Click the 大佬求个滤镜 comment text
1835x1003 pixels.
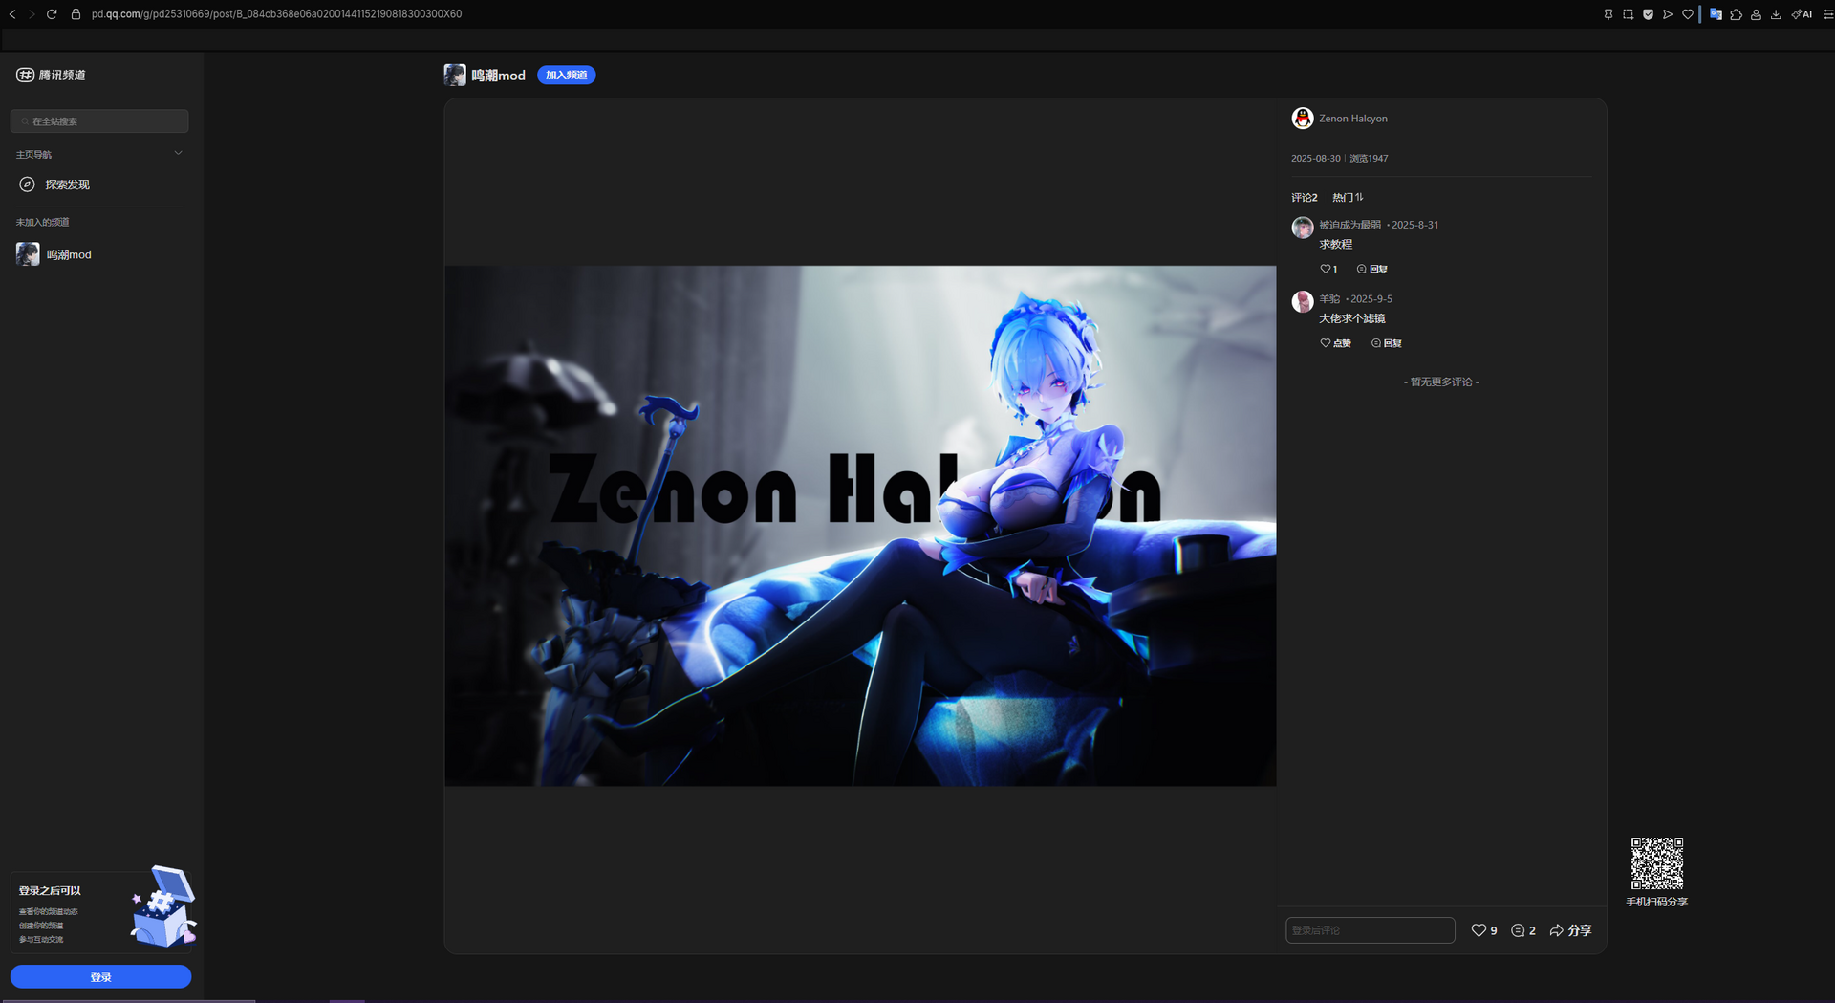pos(1352,318)
